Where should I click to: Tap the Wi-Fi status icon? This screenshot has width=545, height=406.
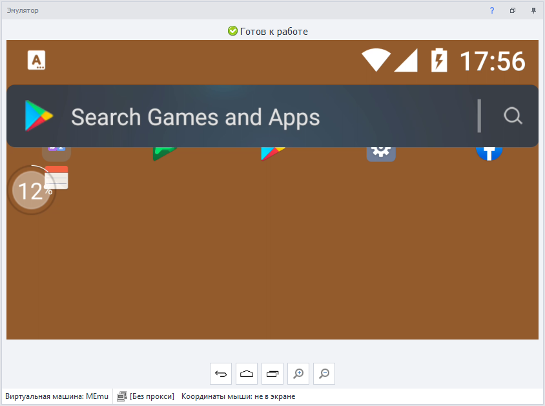(375, 60)
